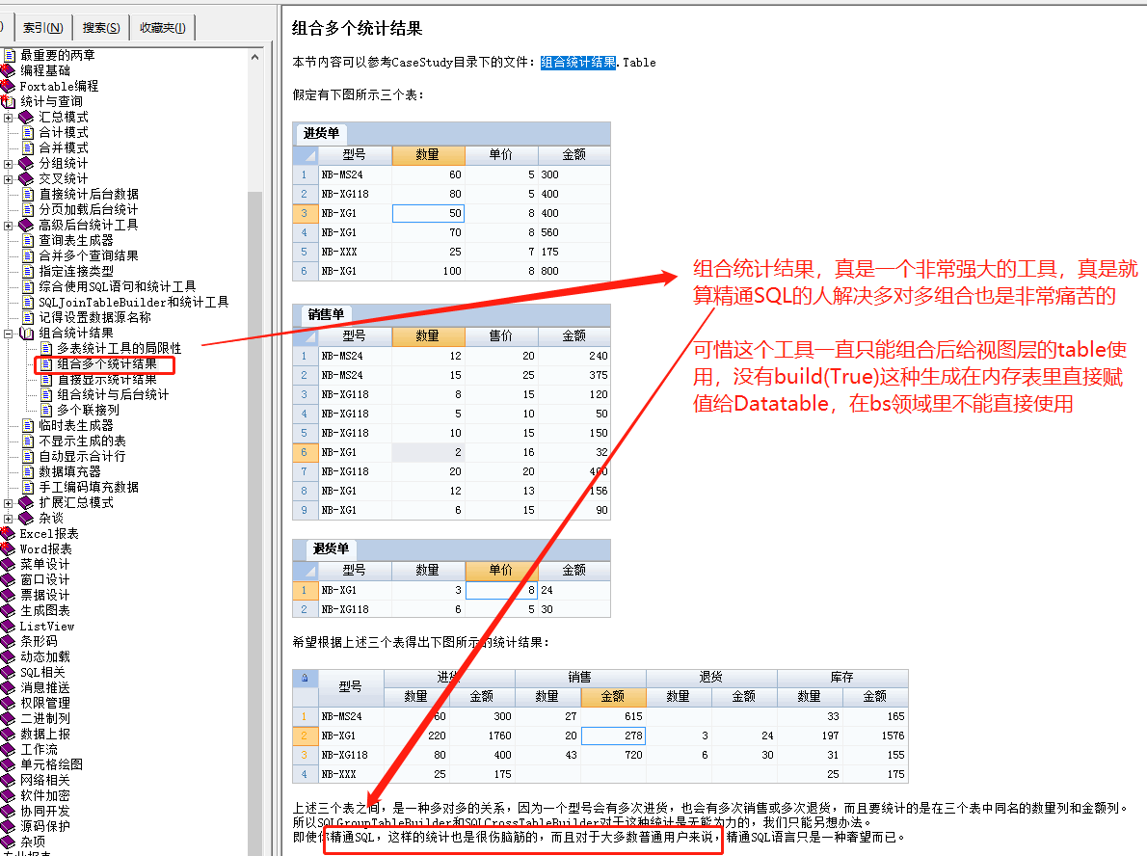Click the open book icon beside 组合统计结果

click(x=26, y=333)
